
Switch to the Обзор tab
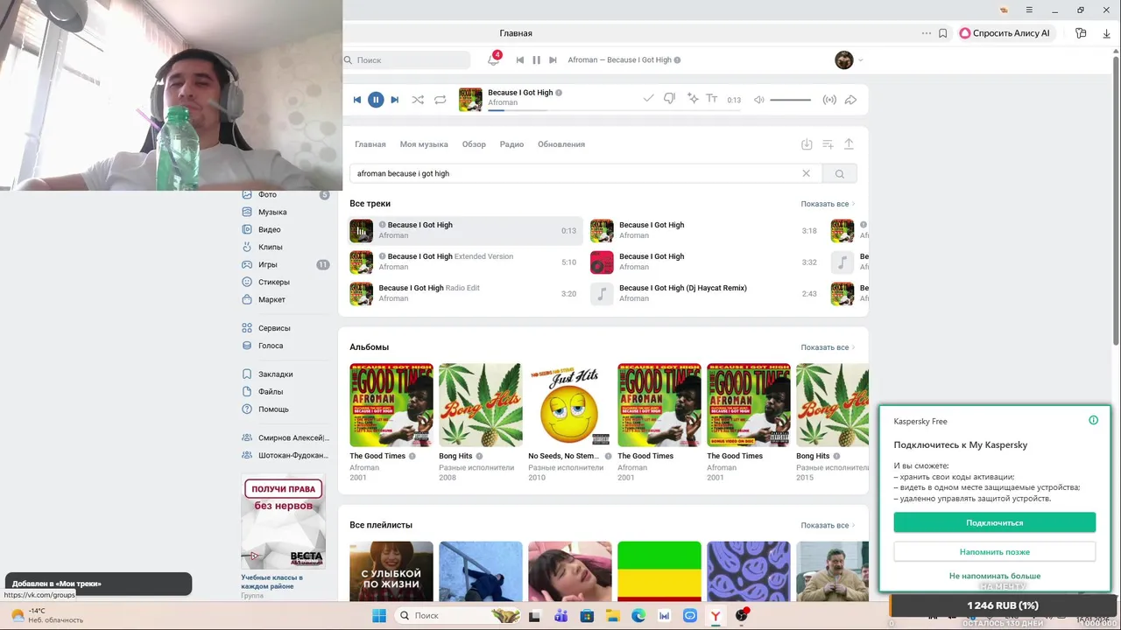tap(474, 144)
